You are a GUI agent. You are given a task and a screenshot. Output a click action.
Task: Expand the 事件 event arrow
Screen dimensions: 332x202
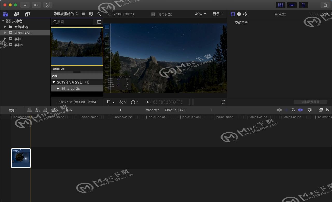[x=5, y=39]
